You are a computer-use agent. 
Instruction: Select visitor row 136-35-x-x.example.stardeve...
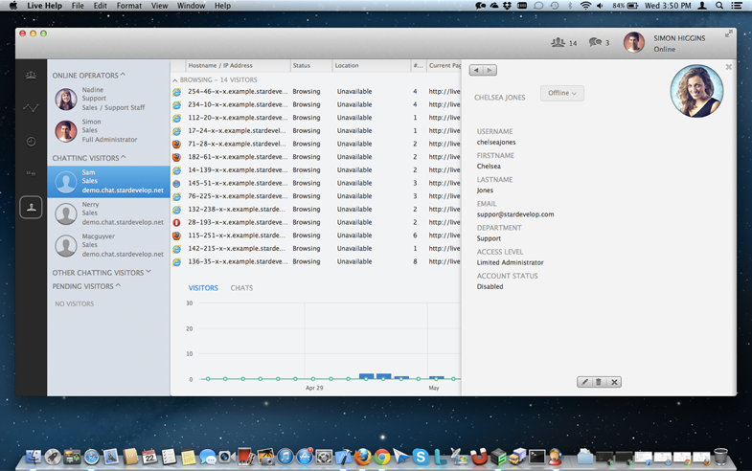(x=315, y=261)
